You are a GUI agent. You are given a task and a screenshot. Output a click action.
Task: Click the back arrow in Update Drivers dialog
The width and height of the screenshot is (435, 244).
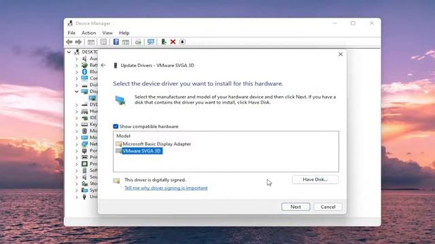pyautogui.click(x=103, y=65)
